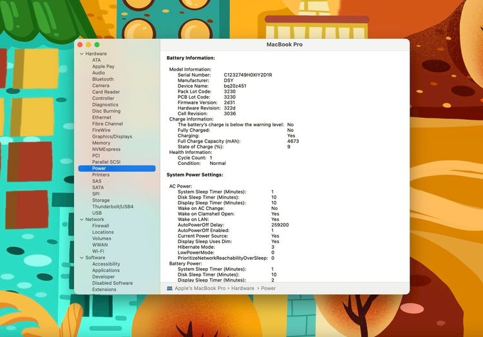Click the green zoom window button

[x=97, y=44]
